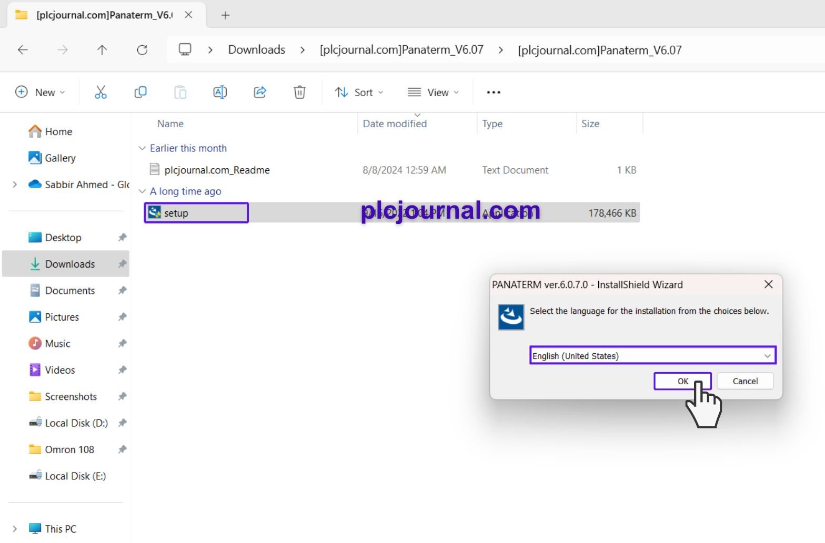Click the plcjournal.com_Readme file icon
Image resolution: width=825 pixels, height=543 pixels.
point(154,169)
